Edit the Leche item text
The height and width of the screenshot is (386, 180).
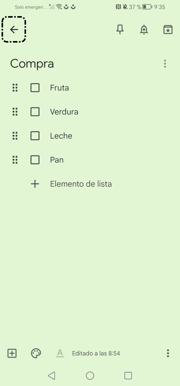[61, 136]
